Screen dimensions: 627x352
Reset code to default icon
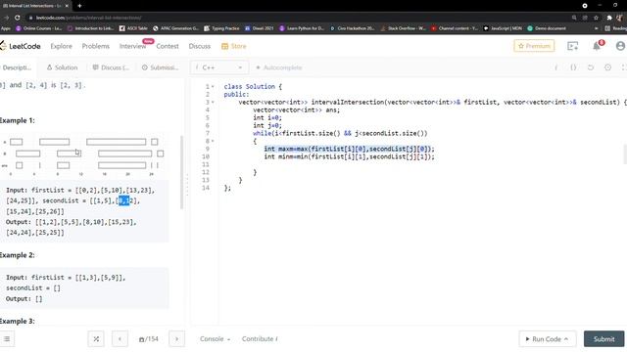[590, 67]
